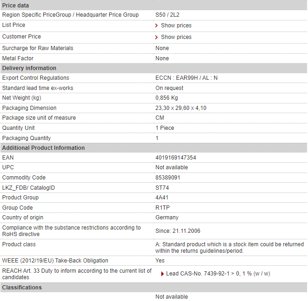Click the red arrow beside Customer Price
This screenshot has height=301, width=308.
tap(157, 37)
